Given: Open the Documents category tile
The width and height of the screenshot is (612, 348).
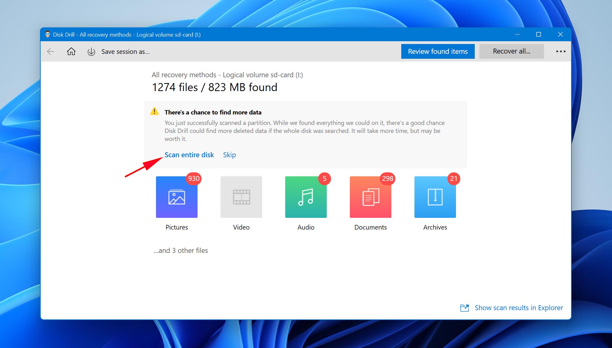Looking at the screenshot, I should click(x=370, y=197).
